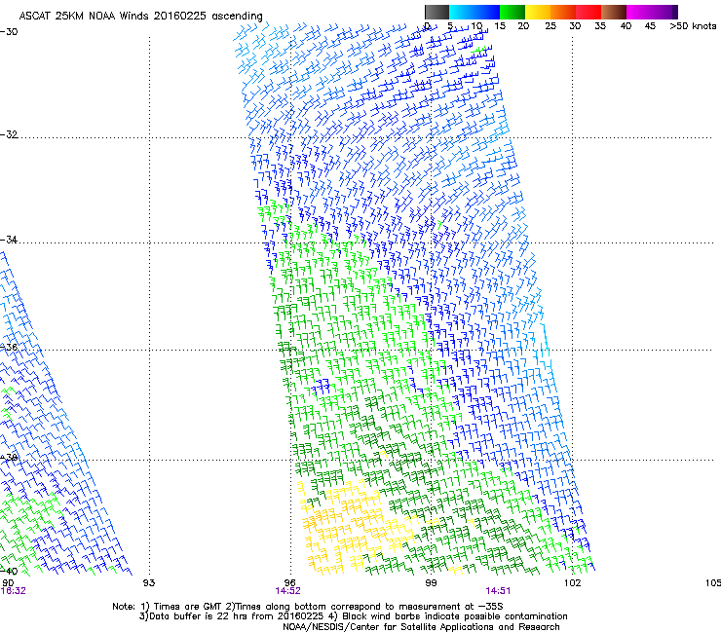The width and height of the screenshot is (721, 633).
Task: Click the cyan-blue 5-15 knots color band
Action: click(474, 12)
